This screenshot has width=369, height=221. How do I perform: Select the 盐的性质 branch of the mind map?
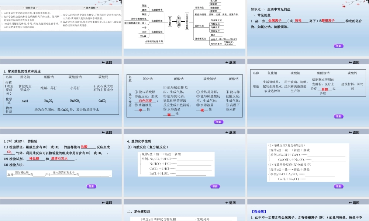199,26
